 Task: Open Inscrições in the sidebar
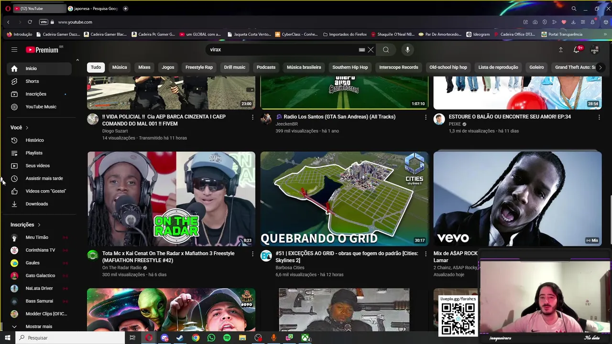(x=39, y=94)
